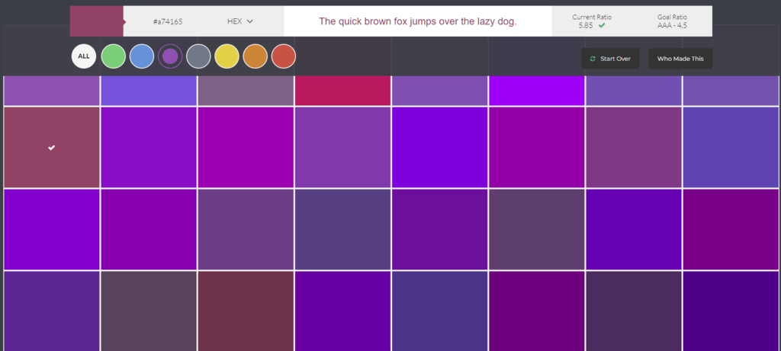Click the sample fox sentence preview text

pyautogui.click(x=417, y=21)
